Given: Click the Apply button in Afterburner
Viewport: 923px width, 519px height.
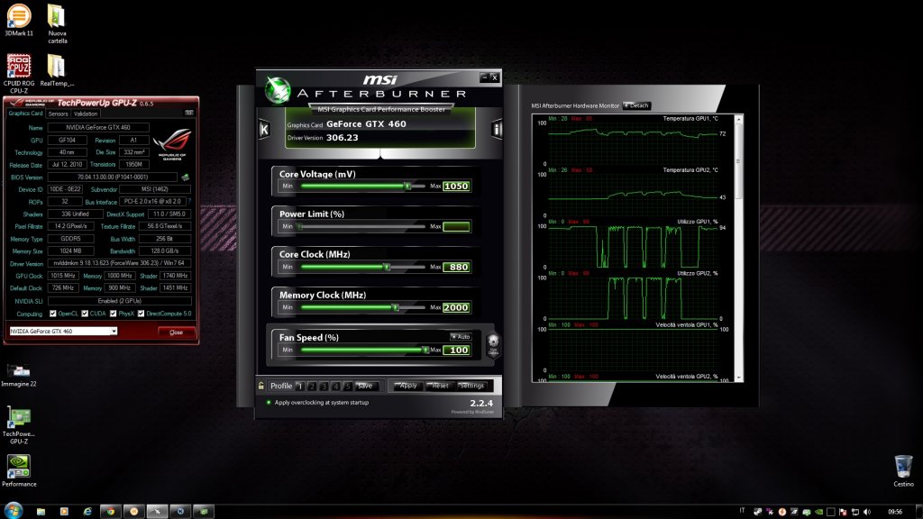Looking at the screenshot, I should click(407, 386).
